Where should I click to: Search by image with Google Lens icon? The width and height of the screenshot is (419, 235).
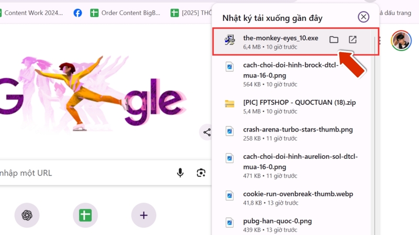coord(201,173)
